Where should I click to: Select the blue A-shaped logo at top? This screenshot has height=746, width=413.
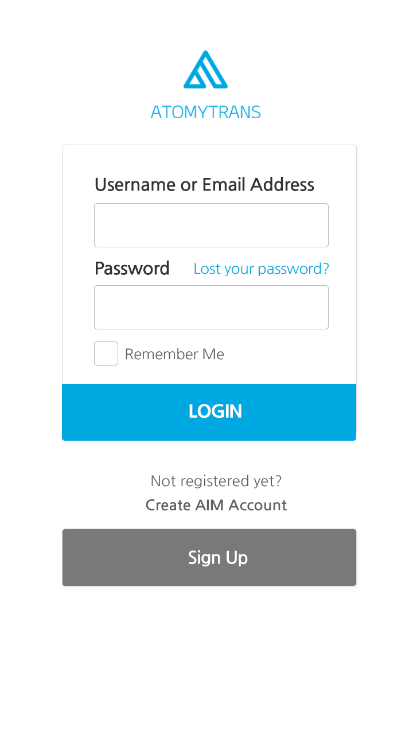coord(205,70)
